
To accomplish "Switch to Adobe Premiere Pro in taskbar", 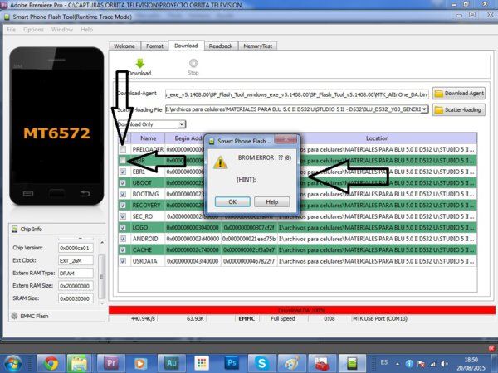I will [x=111, y=363].
